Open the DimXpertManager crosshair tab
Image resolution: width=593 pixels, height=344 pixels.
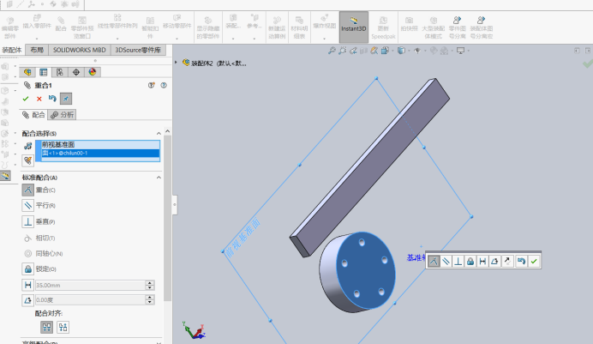pos(76,72)
